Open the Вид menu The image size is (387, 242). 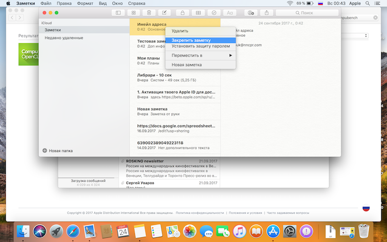click(x=103, y=4)
